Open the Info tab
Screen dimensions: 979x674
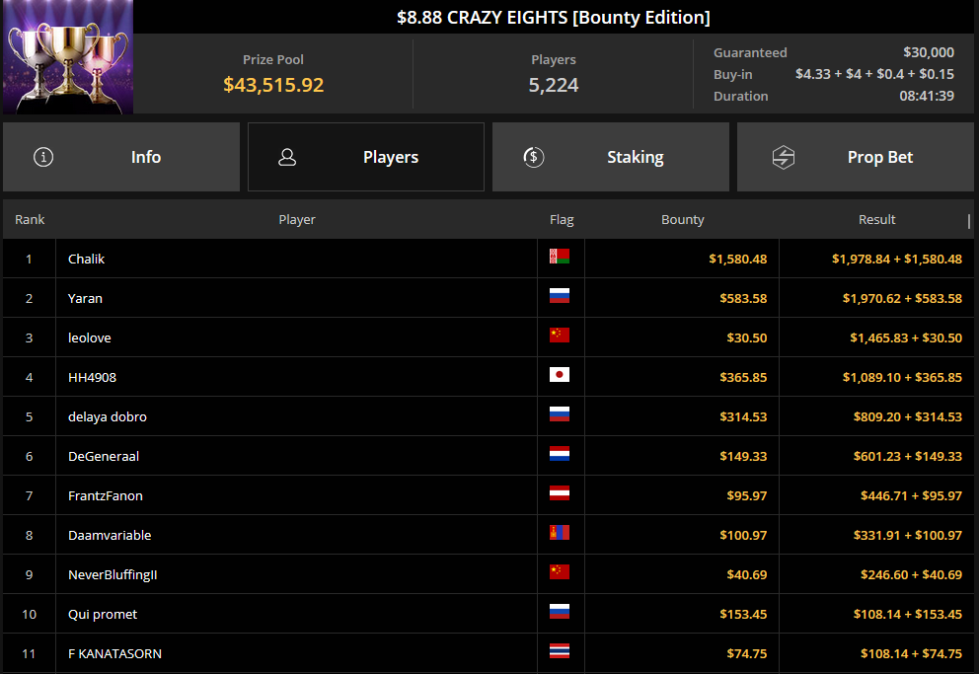[121, 157]
